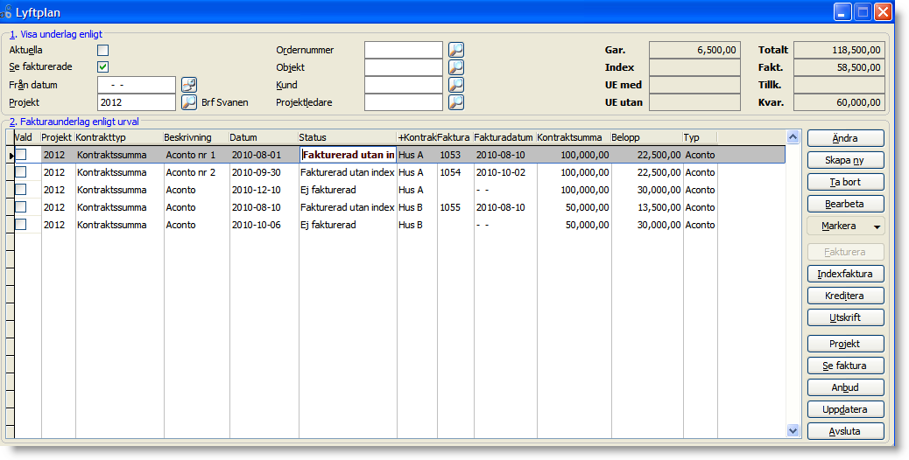The height and width of the screenshot is (460, 909).
Task: Click the scrollbar up arrow of the table
Action: [x=793, y=137]
